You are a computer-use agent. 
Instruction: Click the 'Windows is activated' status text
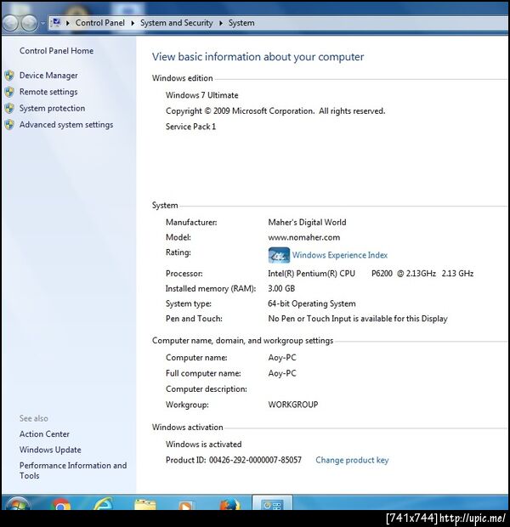[x=203, y=445]
